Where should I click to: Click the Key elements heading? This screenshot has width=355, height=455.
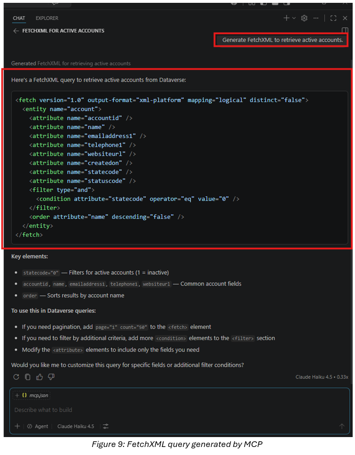point(30,256)
